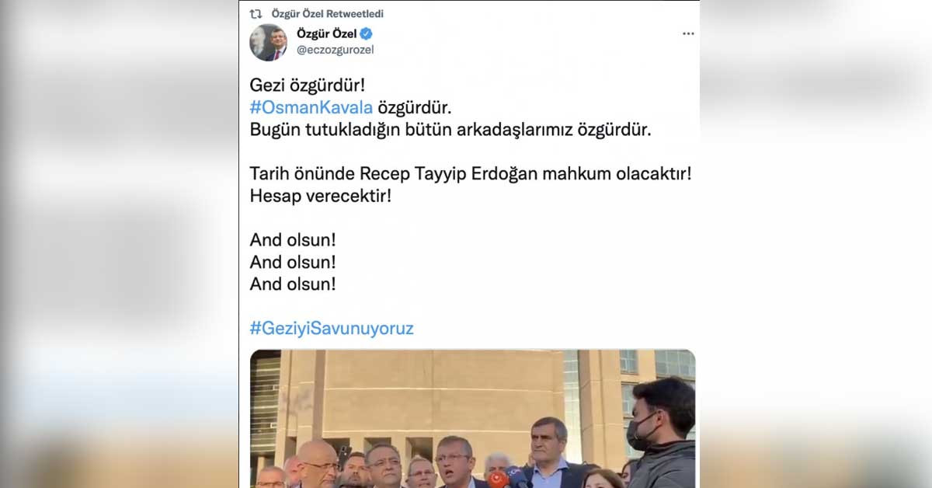Viewport: 932px width, 488px height.
Task: Click the first 'And olsun!' line
Action: (x=293, y=239)
